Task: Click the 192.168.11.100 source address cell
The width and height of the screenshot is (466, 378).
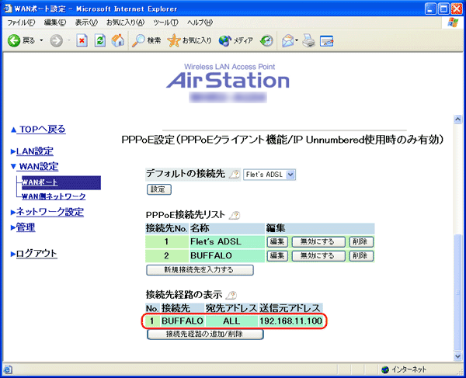Action: coord(290,321)
